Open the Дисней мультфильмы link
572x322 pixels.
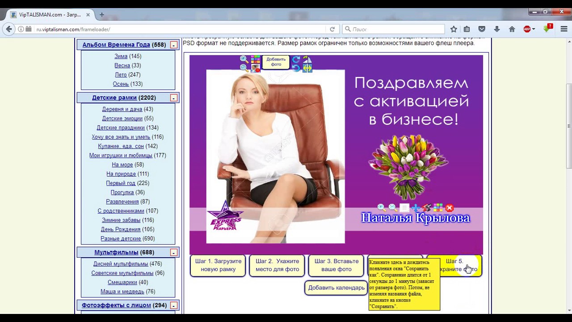click(x=121, y=264)
